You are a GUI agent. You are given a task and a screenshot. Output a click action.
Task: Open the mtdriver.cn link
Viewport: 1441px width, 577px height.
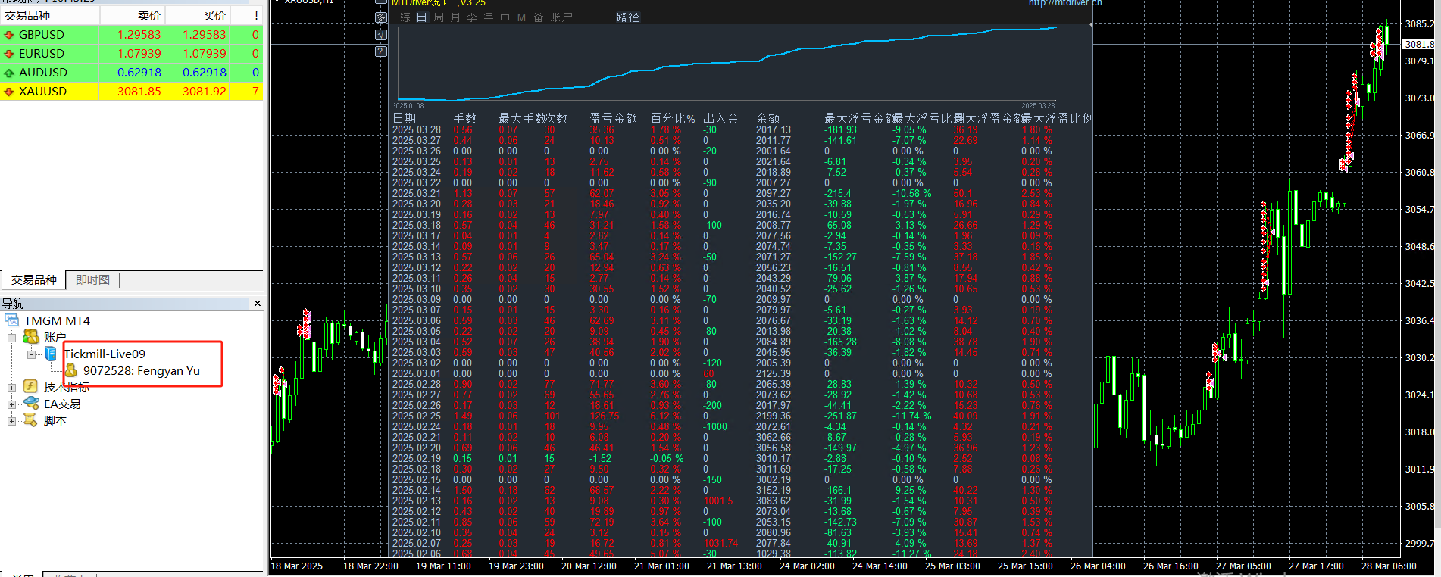[1065, 3]
